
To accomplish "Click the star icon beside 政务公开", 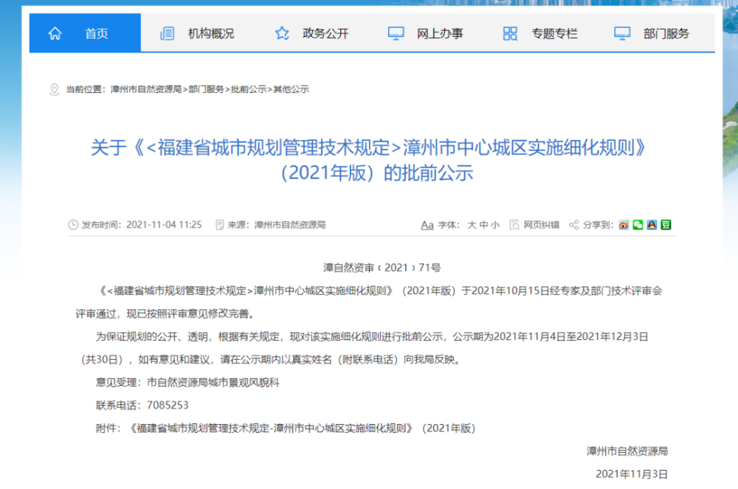I will 282,33.
